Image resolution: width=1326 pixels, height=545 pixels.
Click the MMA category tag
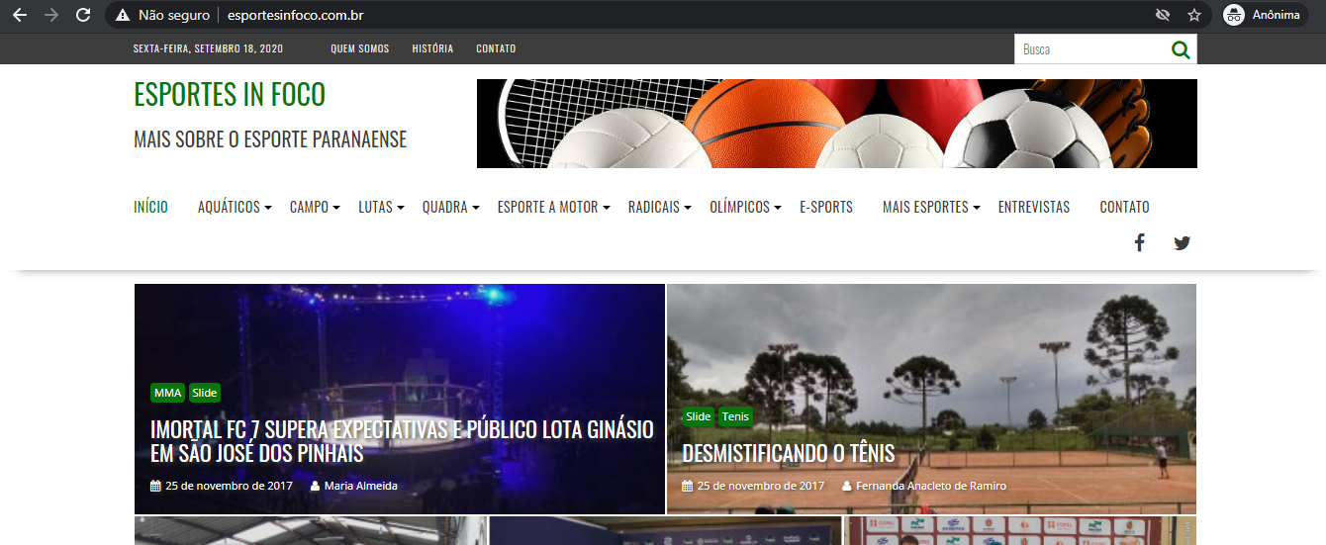(168, 393)
